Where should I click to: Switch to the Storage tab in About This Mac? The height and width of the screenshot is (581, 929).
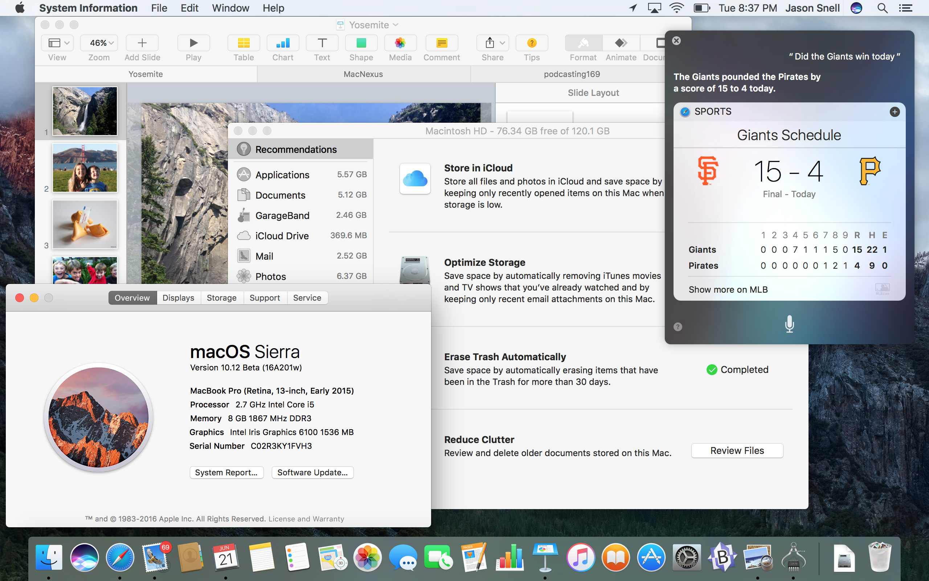coord(221,297)
